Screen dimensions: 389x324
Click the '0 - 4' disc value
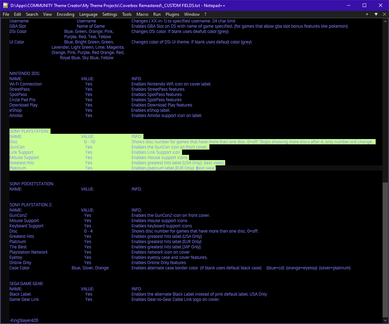88,231
